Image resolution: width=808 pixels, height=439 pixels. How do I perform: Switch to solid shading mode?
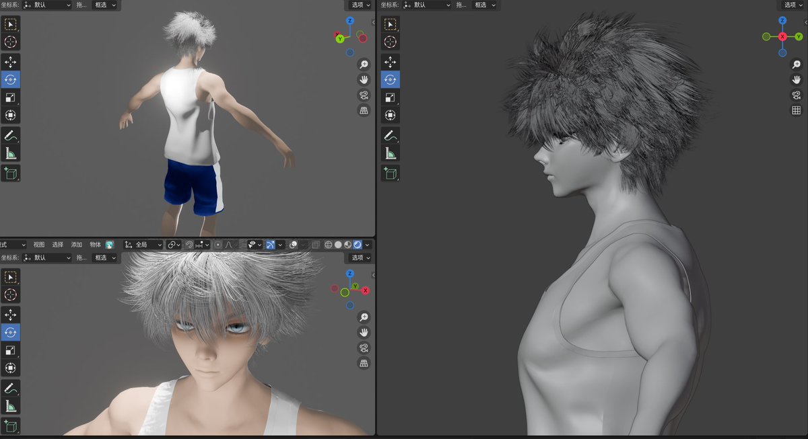coord(338,245)
